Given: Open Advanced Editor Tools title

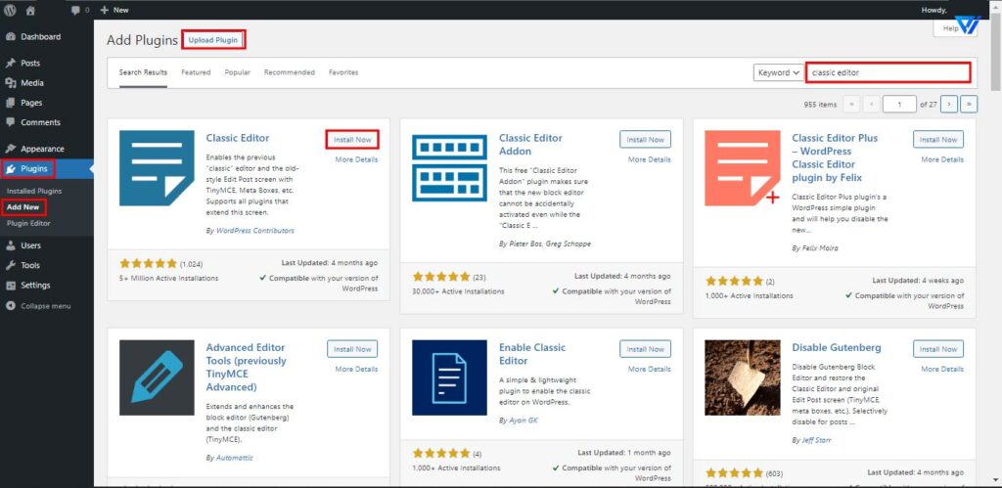Looking at the screenshot, I should [x=246, y=368].
